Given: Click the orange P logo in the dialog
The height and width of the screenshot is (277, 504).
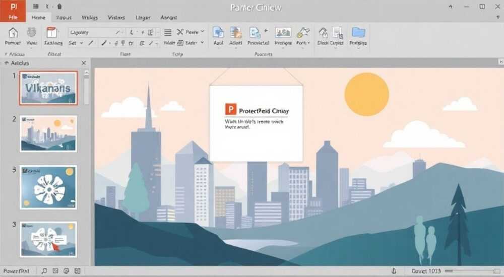Looking at the screenshot, I should [230, 109].
